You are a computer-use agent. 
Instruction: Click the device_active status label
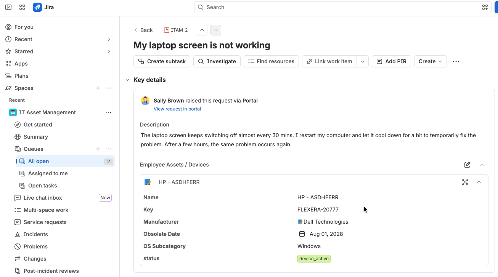point(314,259)
